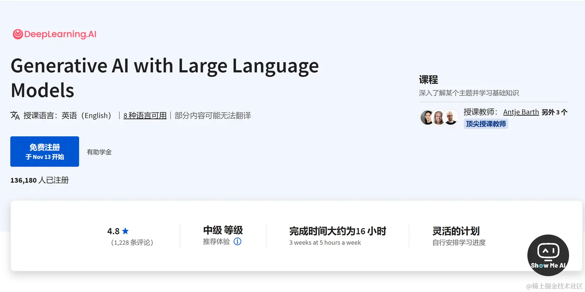Click the (1,228 条评论) reviews text

click(132, 243)
